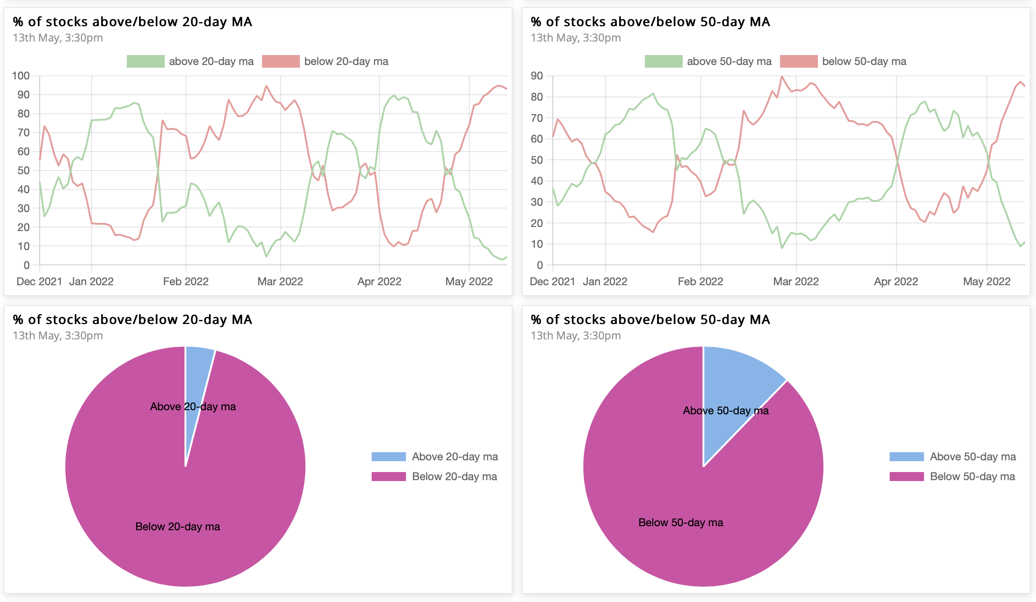Toggle the 'Below 50-day ma' pie legend entry
Viewport: 1036px width, 602px height.
952,477
